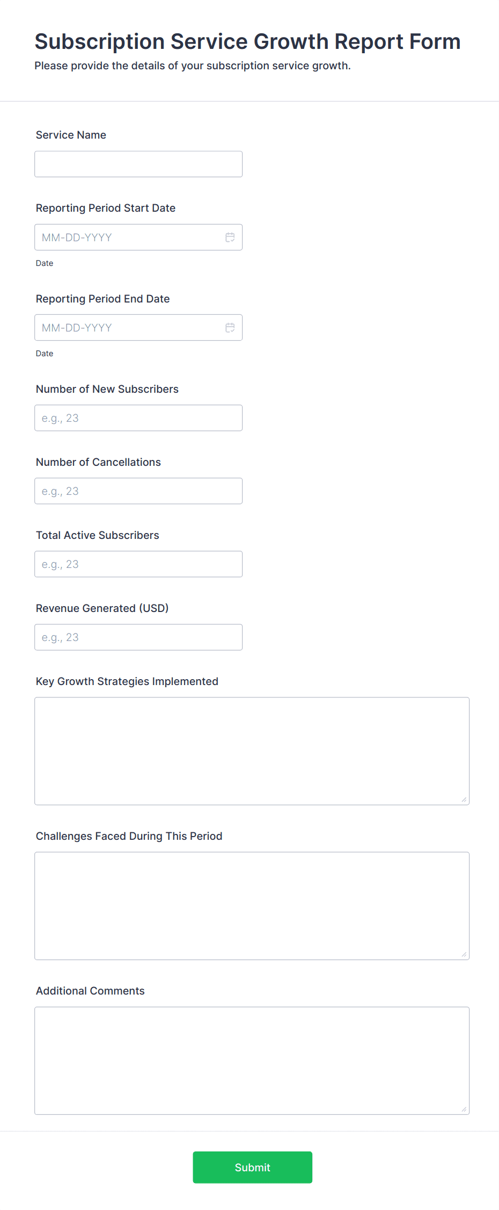Click the Reporting Period End Date field
This screenshot has height=1210, width=499.
click(129, 328)
